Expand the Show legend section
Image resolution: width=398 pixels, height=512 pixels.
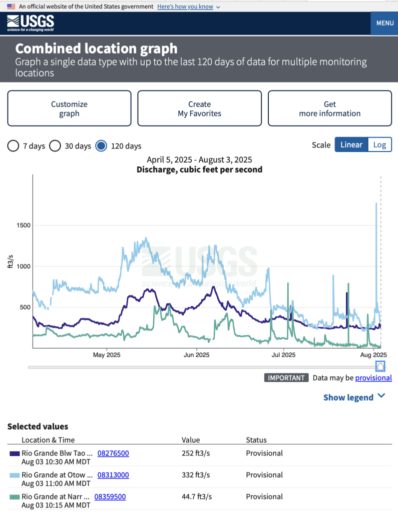(354, 397)
